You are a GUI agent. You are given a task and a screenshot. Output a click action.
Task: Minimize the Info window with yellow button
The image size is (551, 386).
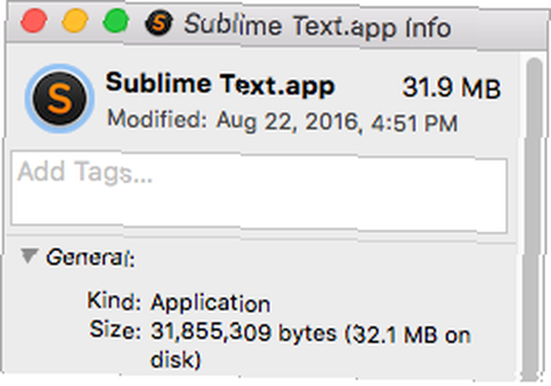pos(75,20)
